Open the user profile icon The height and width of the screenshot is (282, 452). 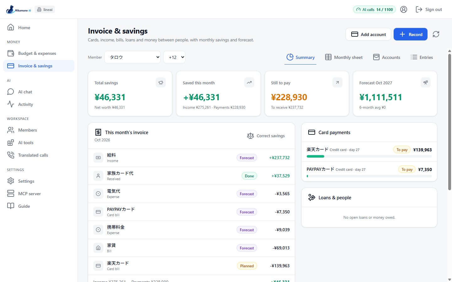click(x=404, y=9)
